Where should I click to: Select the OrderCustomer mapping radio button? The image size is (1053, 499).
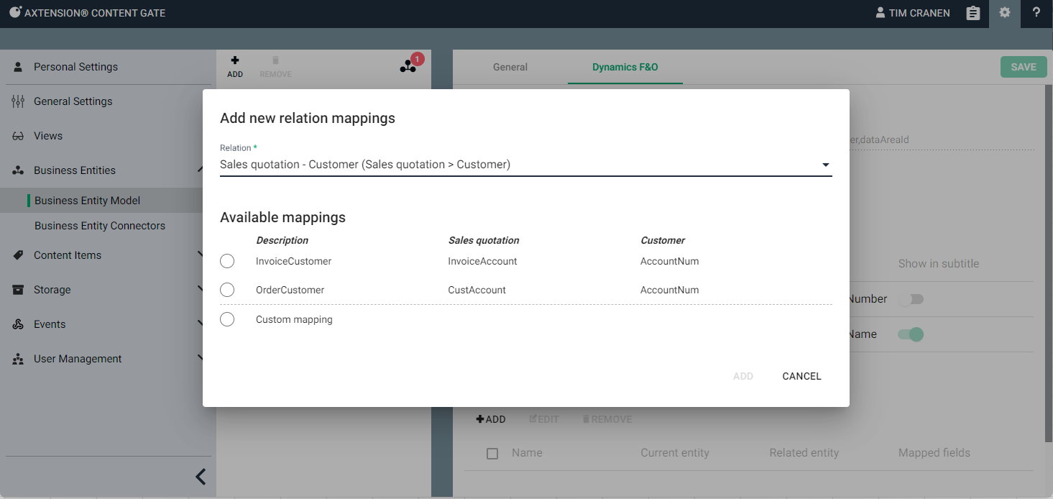pyautogui.click(x=227, y=290)
